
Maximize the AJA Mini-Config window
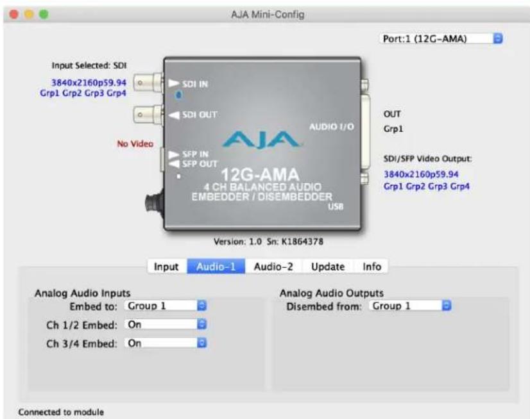(44, 15)
